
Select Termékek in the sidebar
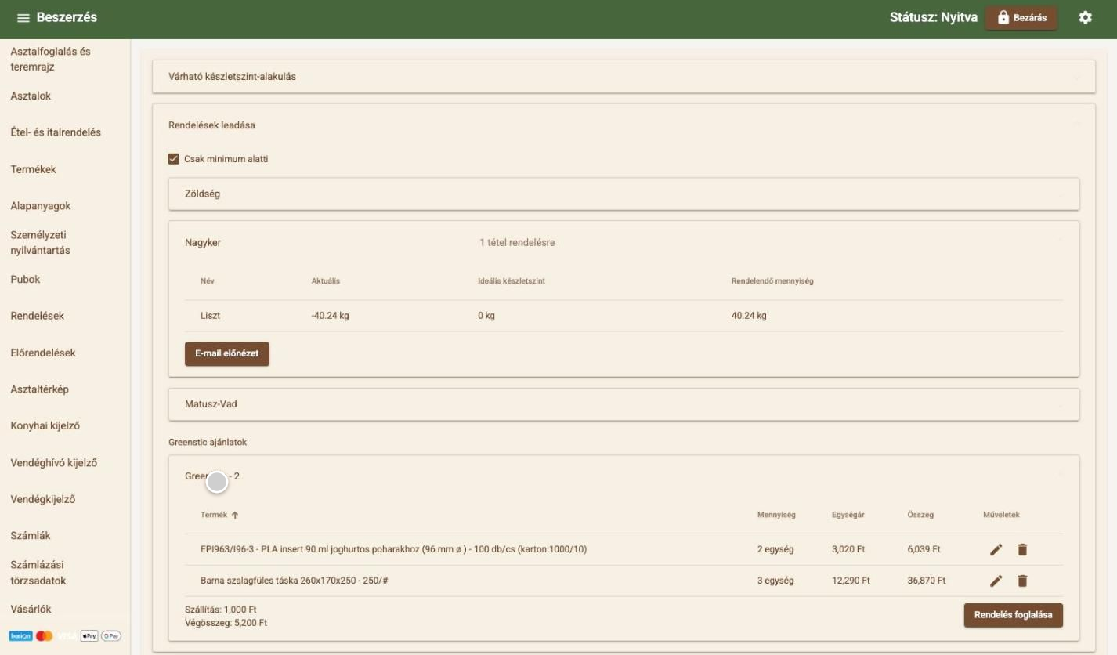click(x=33, y=169)
